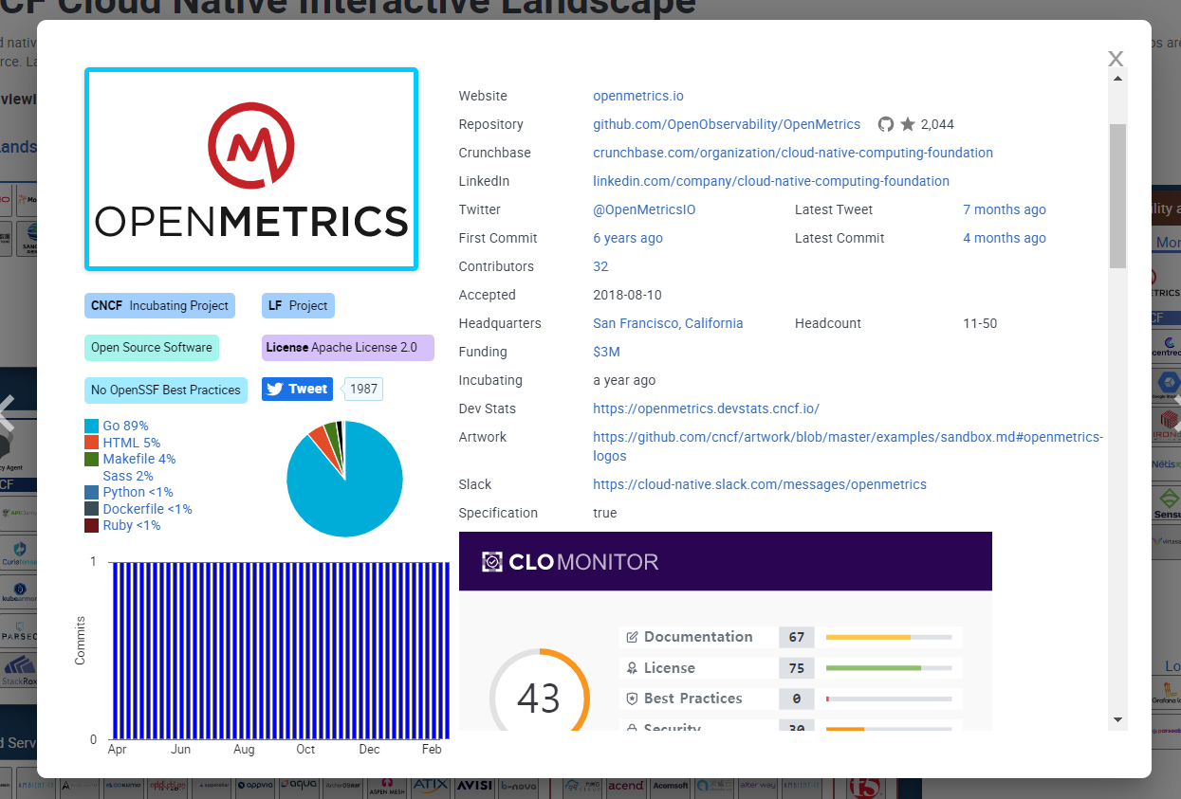This screenshot has height=799, width=1181.
Task: Open the GitHub repository link for OpenMetrics
Action: coord(727,124)
